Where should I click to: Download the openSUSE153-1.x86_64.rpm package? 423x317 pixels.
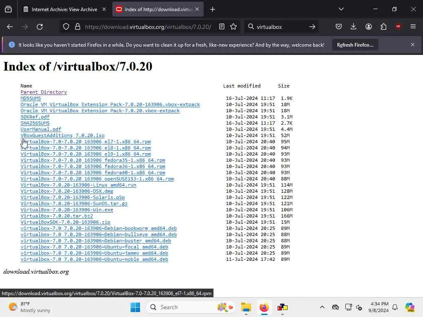(97, 179)
